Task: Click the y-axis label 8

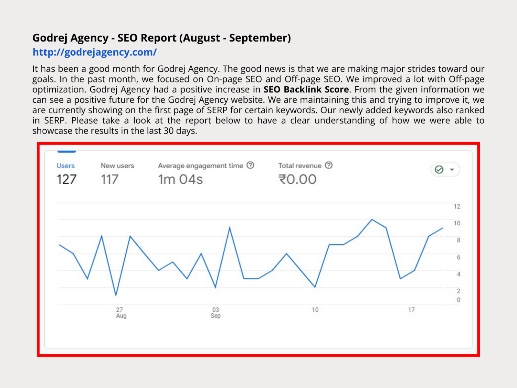Action: click(x=459, y=240)
